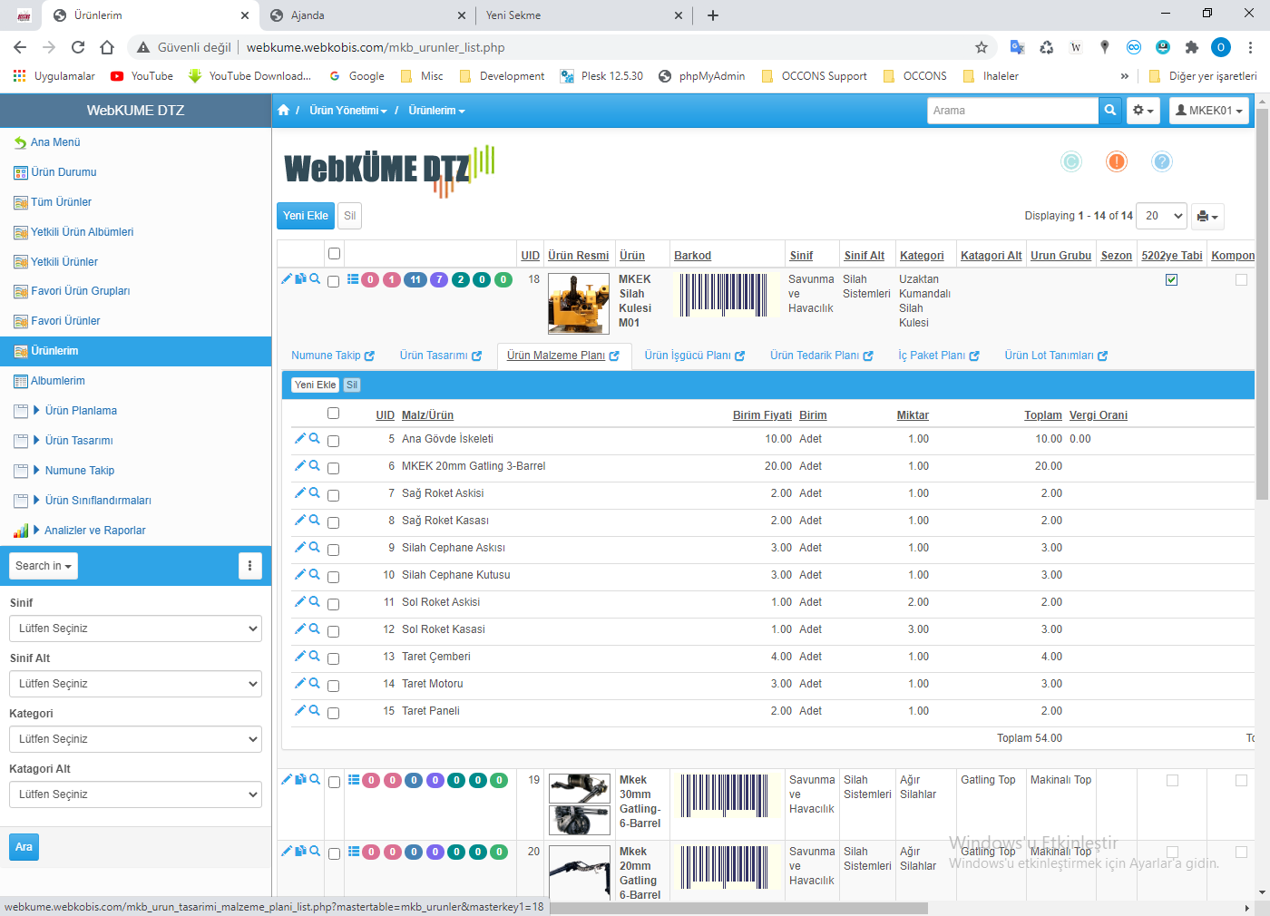Click view magnifier for Taret Paneli
The image size is (1270, 916).
[x=315, y=710]
